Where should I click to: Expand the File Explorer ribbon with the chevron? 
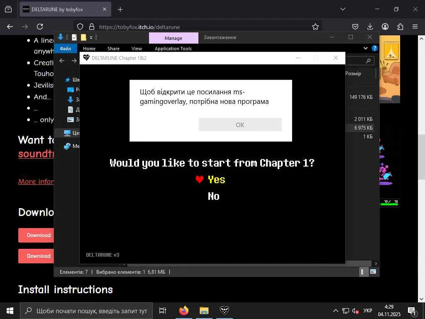coord(366,48)
